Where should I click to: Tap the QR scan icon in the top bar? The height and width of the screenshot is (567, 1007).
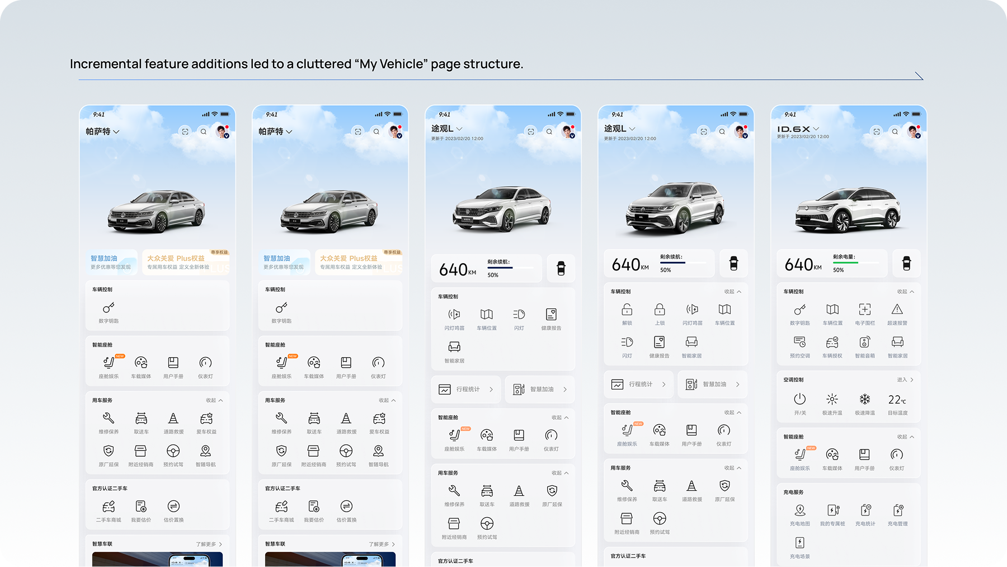[x=185, y=131]
